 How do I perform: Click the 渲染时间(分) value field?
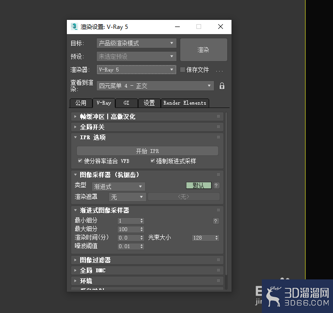click(x=129, y=238)
